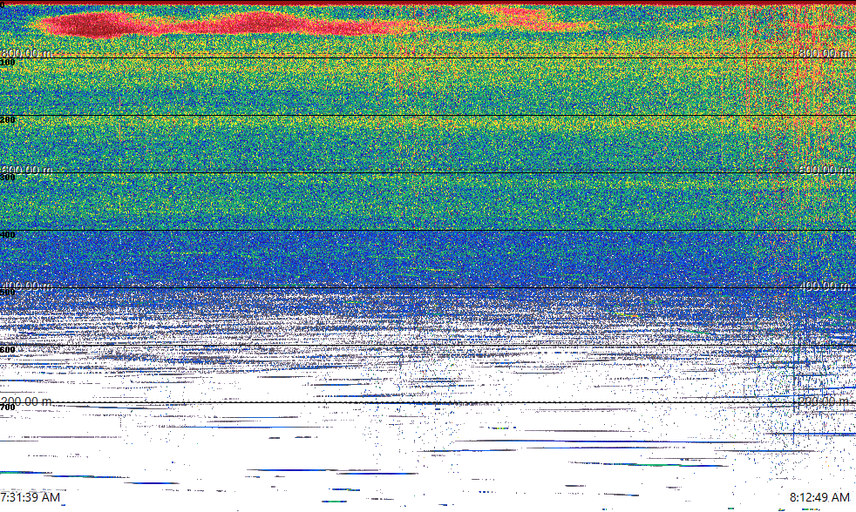Click the 800.00 m label on right side
This screenshot has height=512, width=856.
point(823,53)
